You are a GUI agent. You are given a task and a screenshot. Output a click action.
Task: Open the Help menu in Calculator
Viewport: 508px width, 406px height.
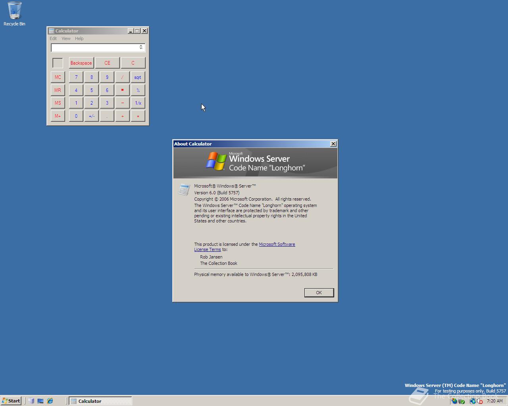pos(79,38)
